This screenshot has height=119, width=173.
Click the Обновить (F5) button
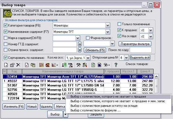pos(95,50)
